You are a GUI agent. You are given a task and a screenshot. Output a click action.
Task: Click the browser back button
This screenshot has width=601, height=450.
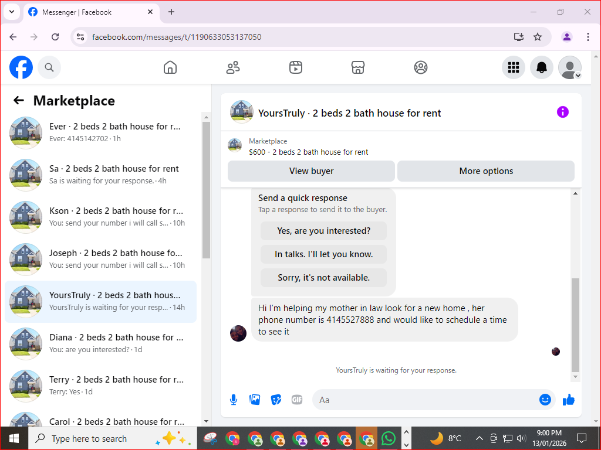coord(13,37)
